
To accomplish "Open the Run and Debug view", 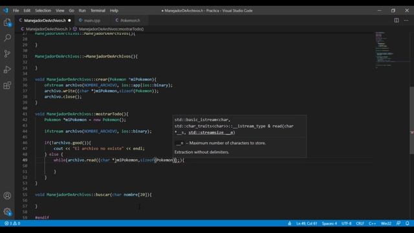I will [x=7, y=69].
